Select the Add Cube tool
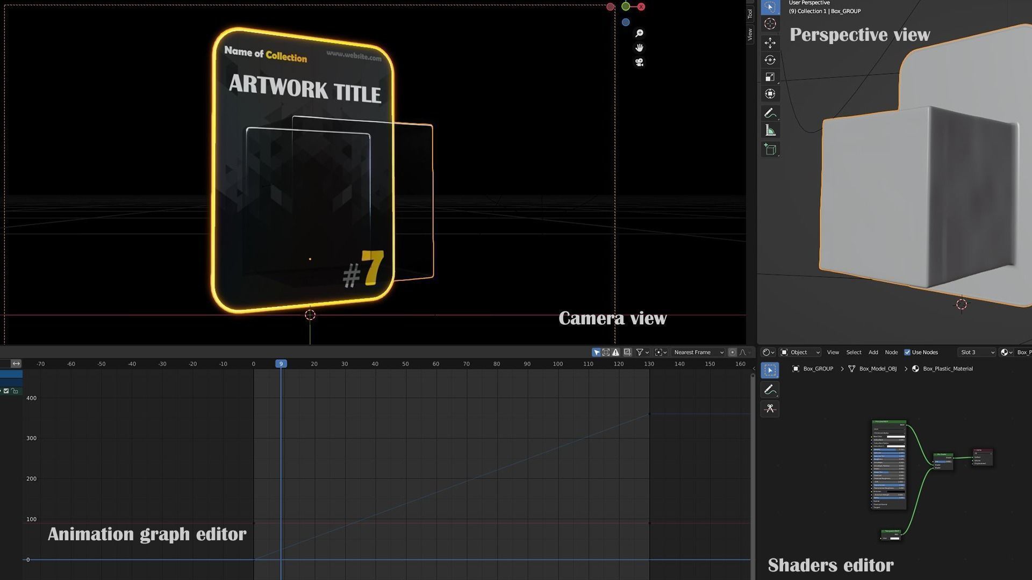The image size is (1032, 580). tap(770, 150)
